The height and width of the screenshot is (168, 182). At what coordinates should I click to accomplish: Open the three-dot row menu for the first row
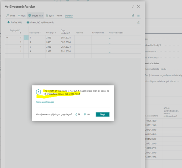[x=26, y=38]
